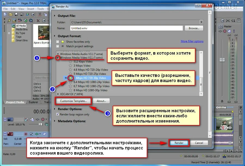Click the Cut scissors icon
The height and width of the screenshot is (166, 245).
coord(40,14)
